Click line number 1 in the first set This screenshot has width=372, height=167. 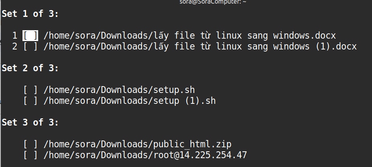[x=14, y=35]
